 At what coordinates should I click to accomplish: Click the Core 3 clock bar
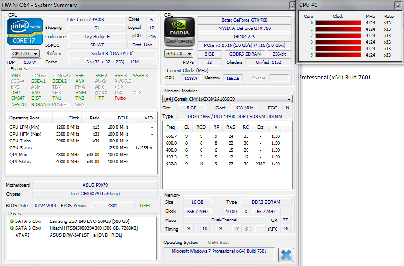(x=338, y=42)
